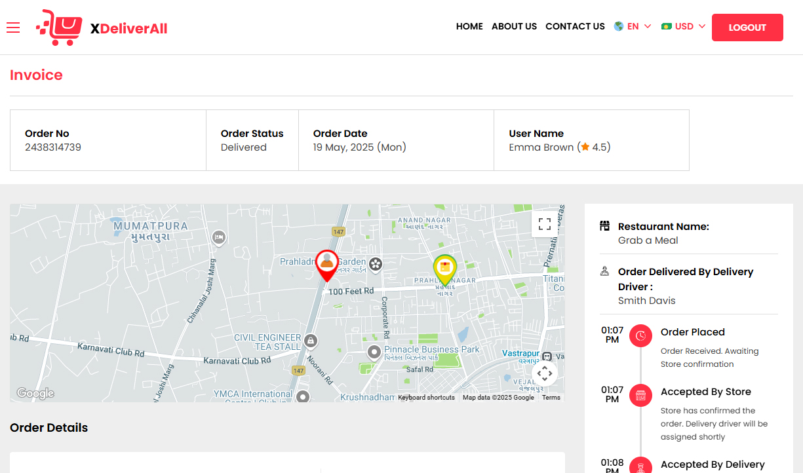Click the yellow restaurant map pin

coord(445,270)
